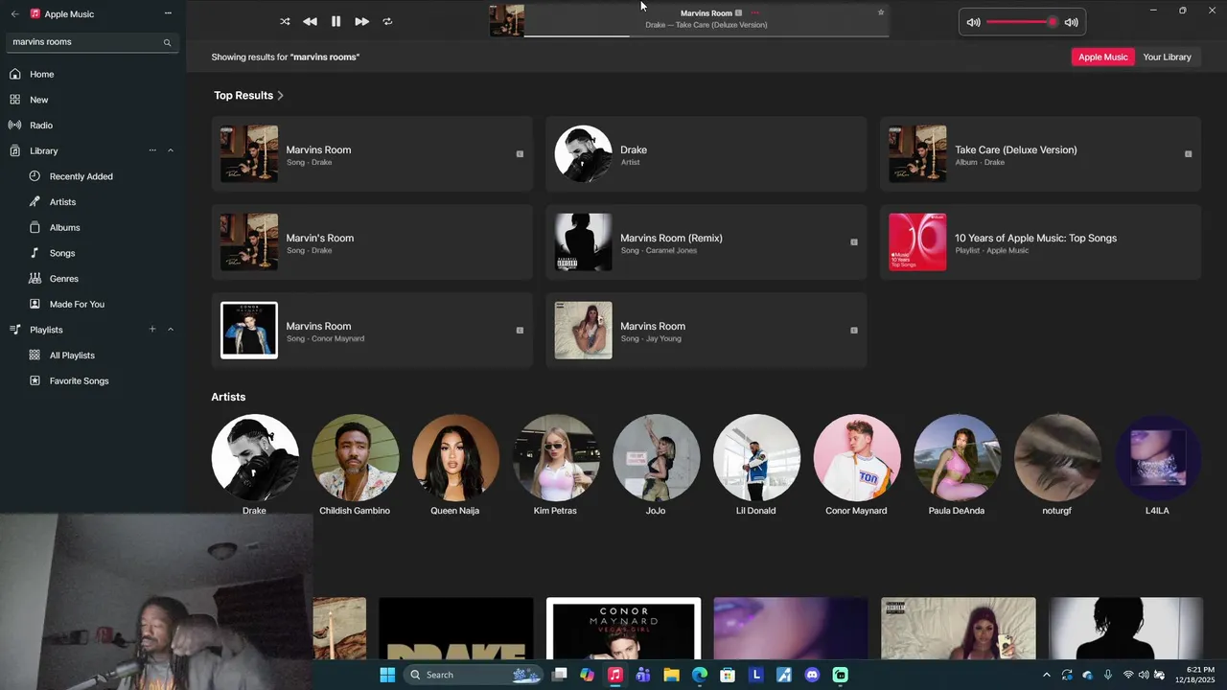This screenshot has width=1227, height=690.
Task: Open Conor Maynard Vegas Girl album cover
Action: click(x=624, y=629)
